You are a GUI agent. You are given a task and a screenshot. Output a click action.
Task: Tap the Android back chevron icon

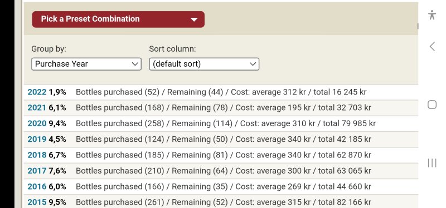432,46
